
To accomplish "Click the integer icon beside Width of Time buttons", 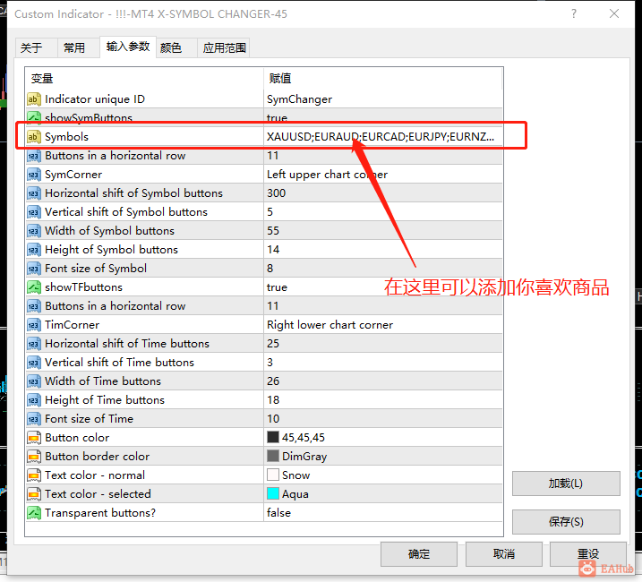I will click(x=34, y=381).
